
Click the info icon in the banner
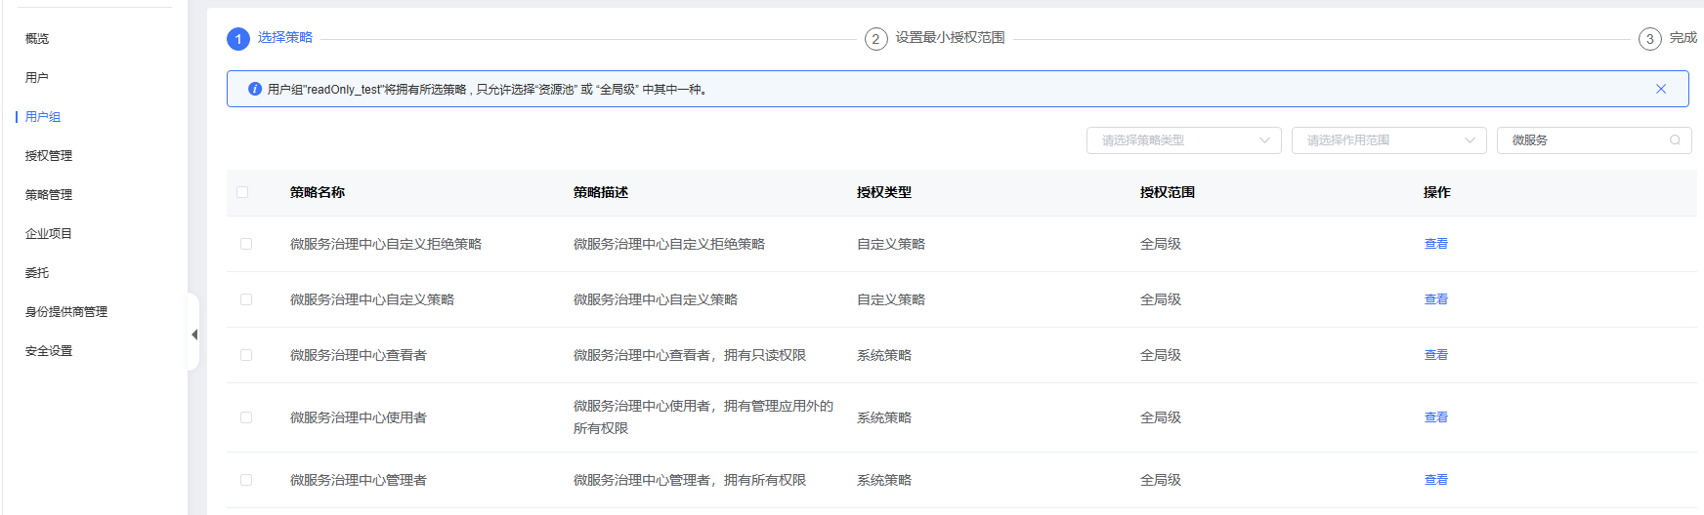coord(255,89)
